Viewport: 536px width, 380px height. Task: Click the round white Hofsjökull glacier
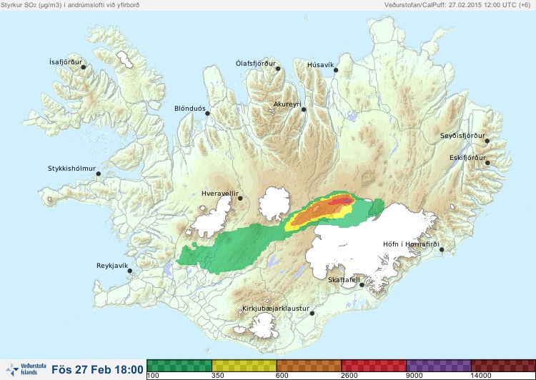click(274, 204)
